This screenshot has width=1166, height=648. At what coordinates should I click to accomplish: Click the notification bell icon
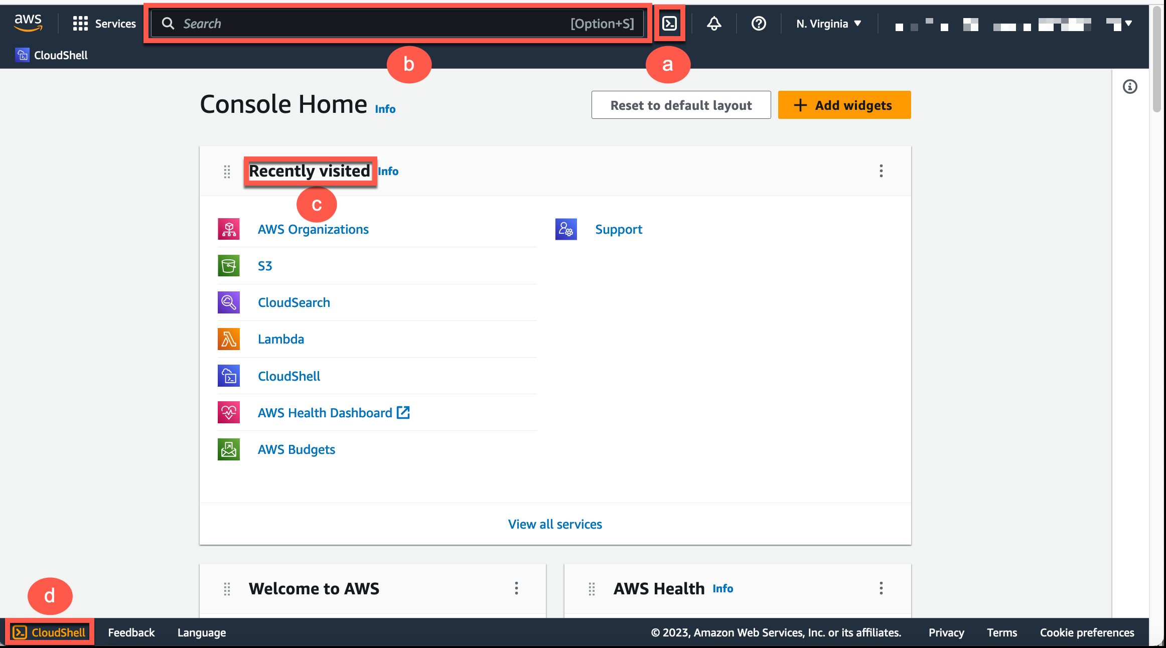tap(712, 23)
